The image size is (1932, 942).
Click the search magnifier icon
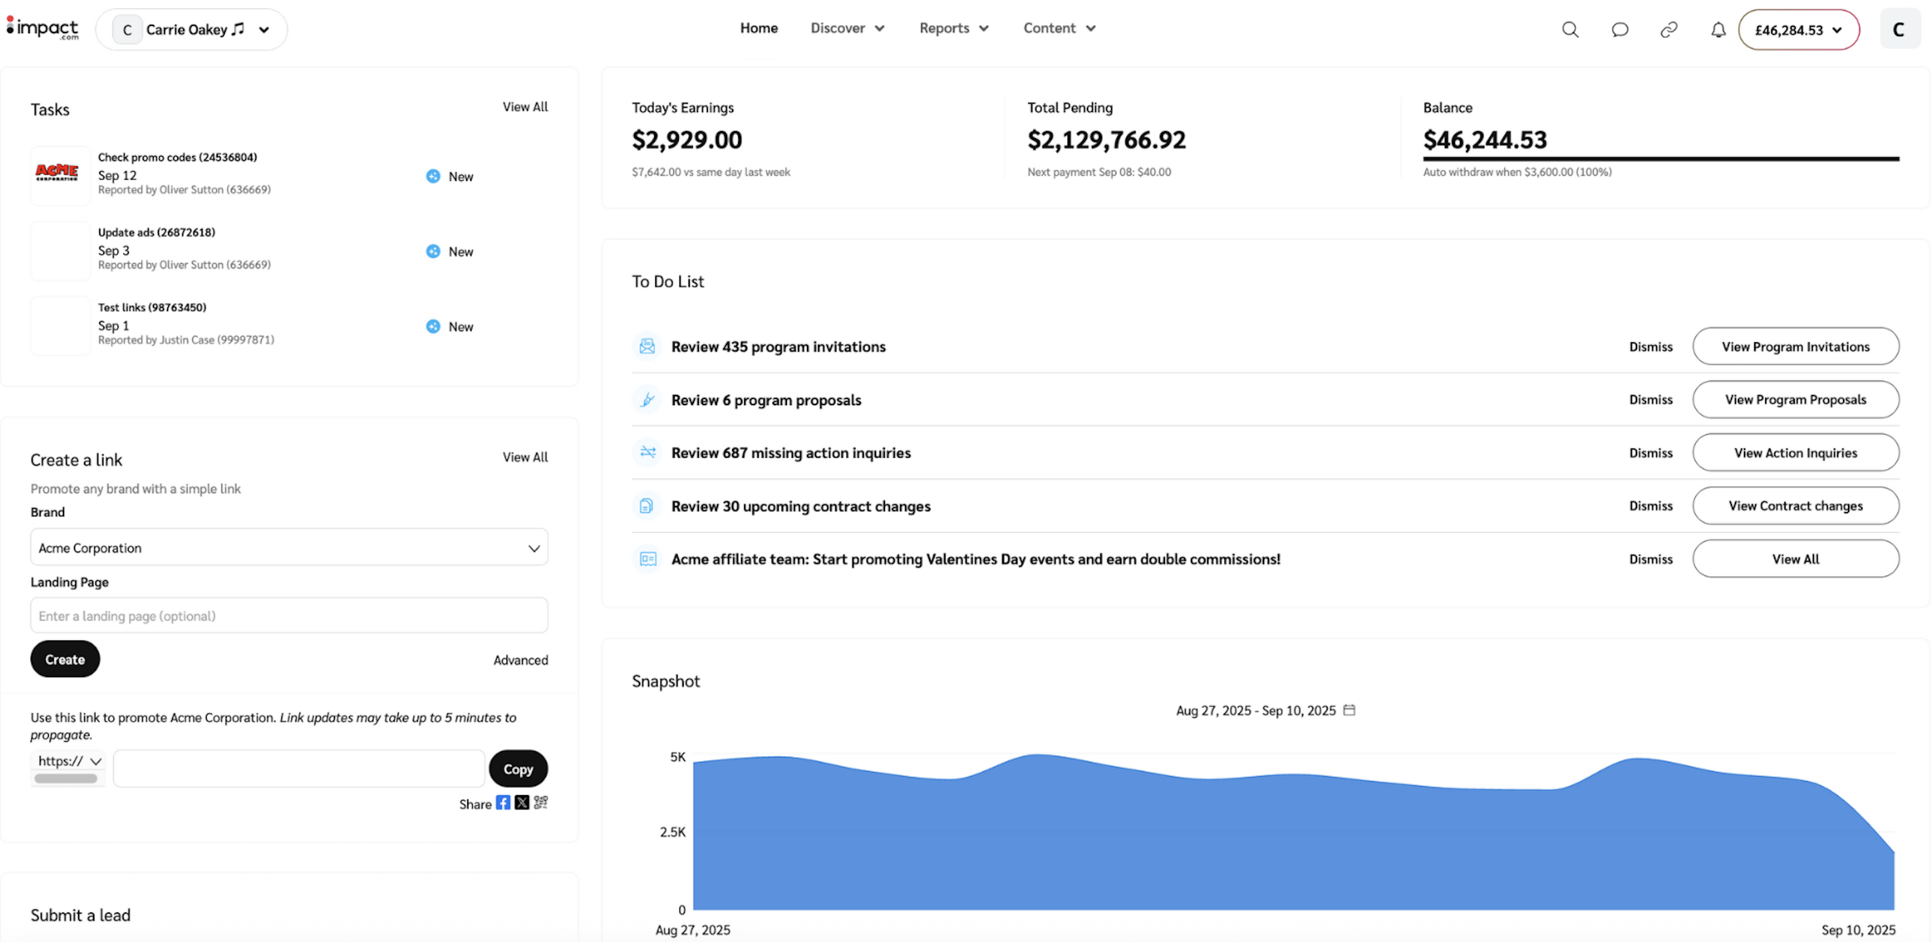coord(1570,29)
